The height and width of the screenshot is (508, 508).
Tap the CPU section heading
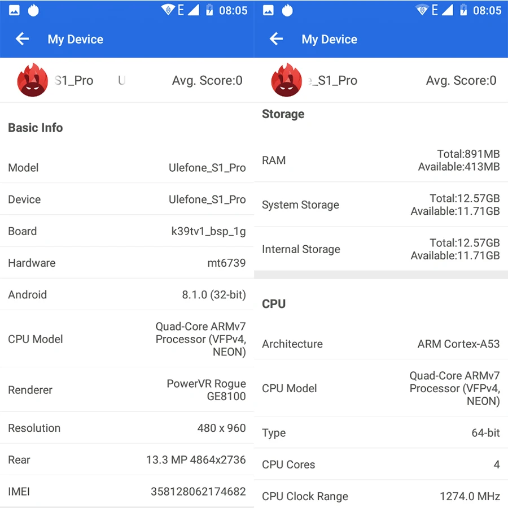click(274, 303)
